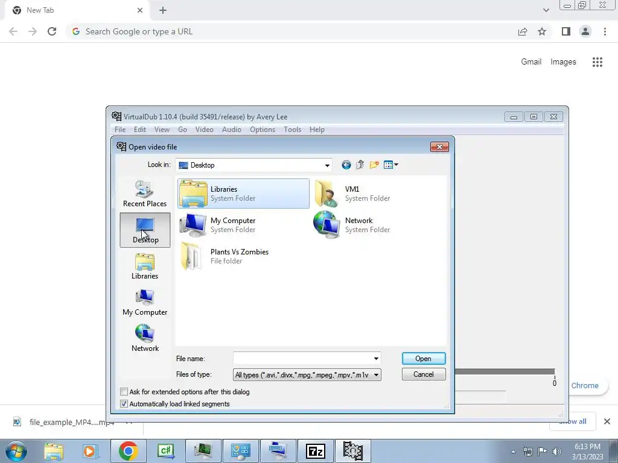Open Windows Media Player from taskbar

pyautogui.click(x=90, y=451)
